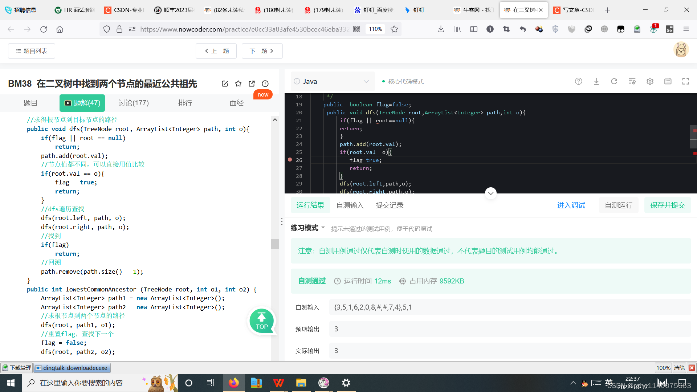Open the editor help question-mark icon
The image size is (697, 392).
[578, 81]
